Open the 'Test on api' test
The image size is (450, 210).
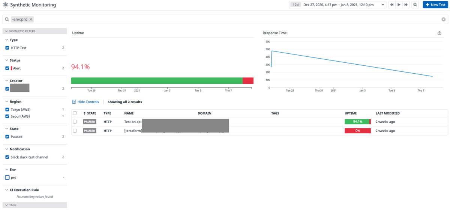click(259, 122)
